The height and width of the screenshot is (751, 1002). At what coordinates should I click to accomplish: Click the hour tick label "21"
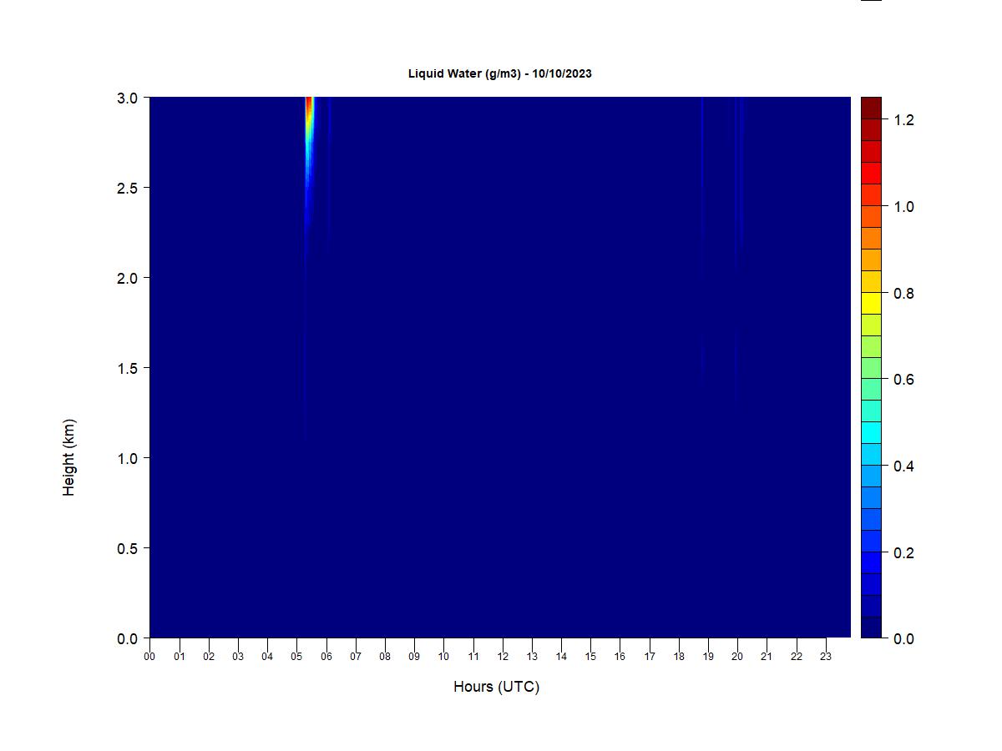[767, 657]
